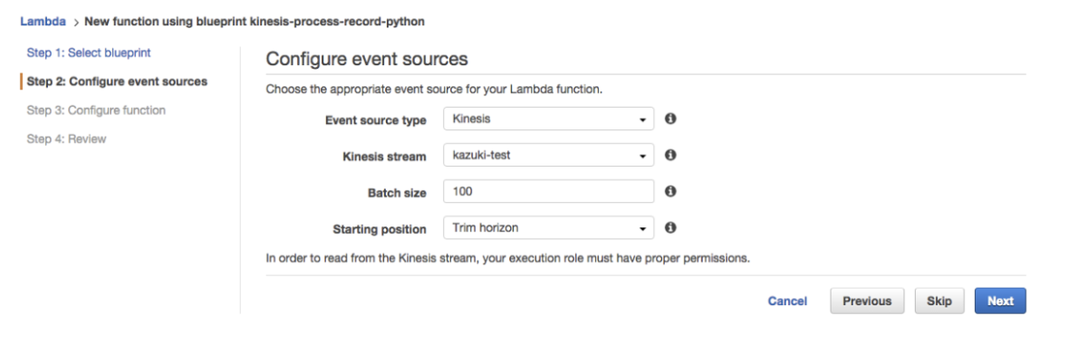This screenshot has width=1078, height=364.
Task: Click the Configure event sources heading
Action: [366, 60]
